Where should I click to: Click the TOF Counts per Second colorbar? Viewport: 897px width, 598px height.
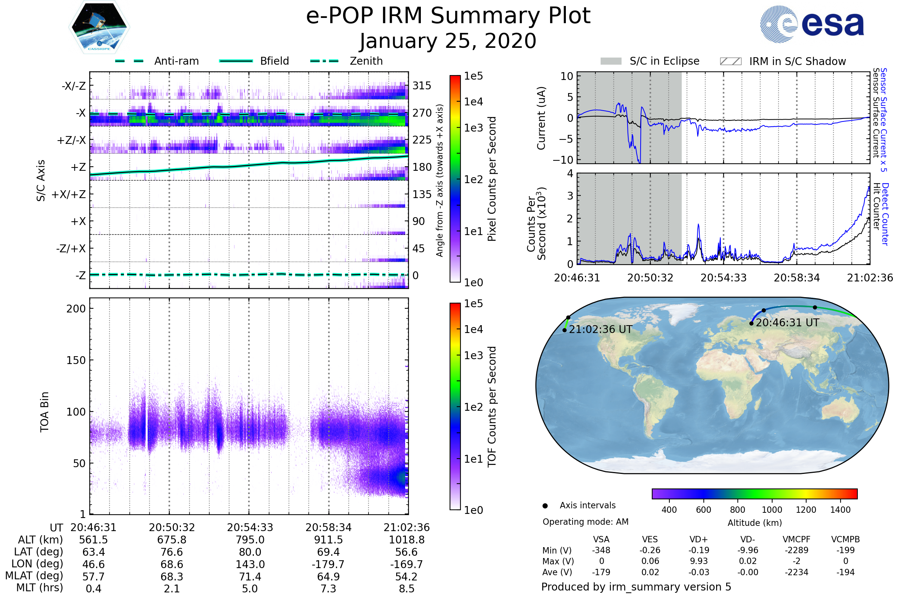coord(455,407)
